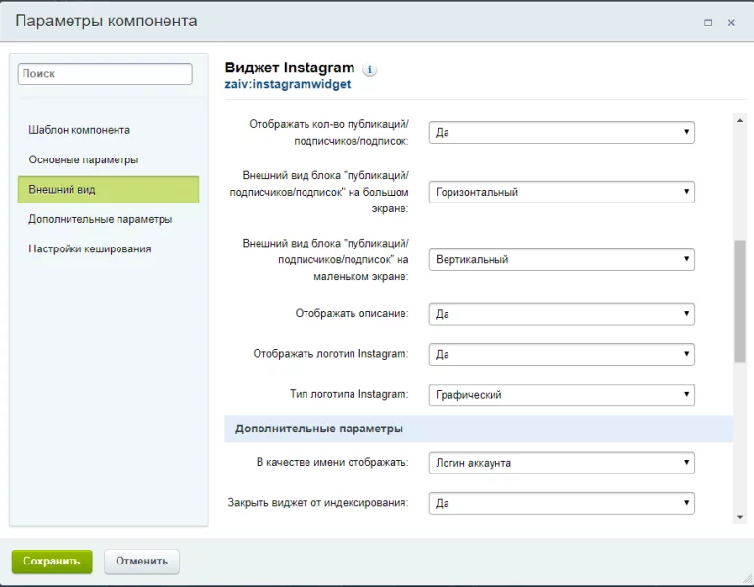Viewport: 754px width, 587px height.
Task: Open the Закрыть виджет от индексирования dropdown
Action: (x=561, y=503)
